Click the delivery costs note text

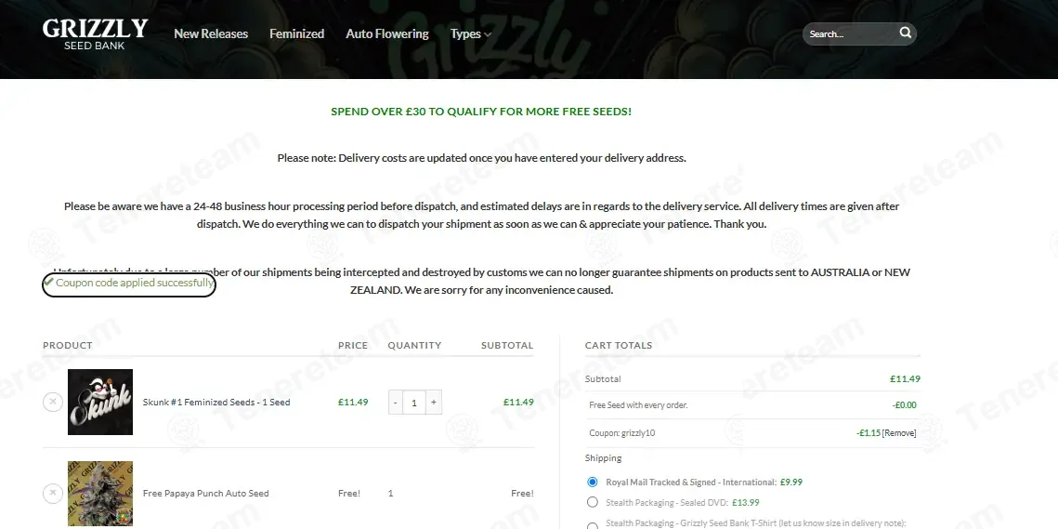[481, 158]
